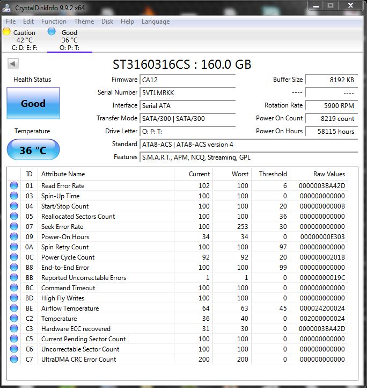Click the Worst column header
This screenshot has height=388, width=367.
232,174
